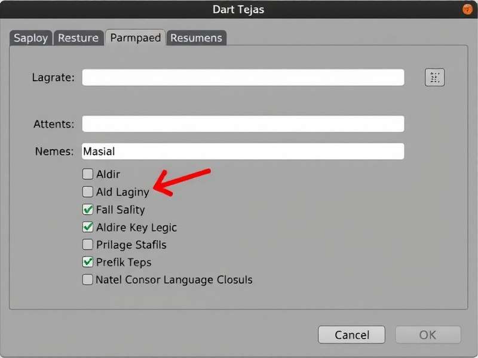The width and height of the screenshot is (478, 358).
Task: Switch to the Saploy tab
Action: (30, 38)
